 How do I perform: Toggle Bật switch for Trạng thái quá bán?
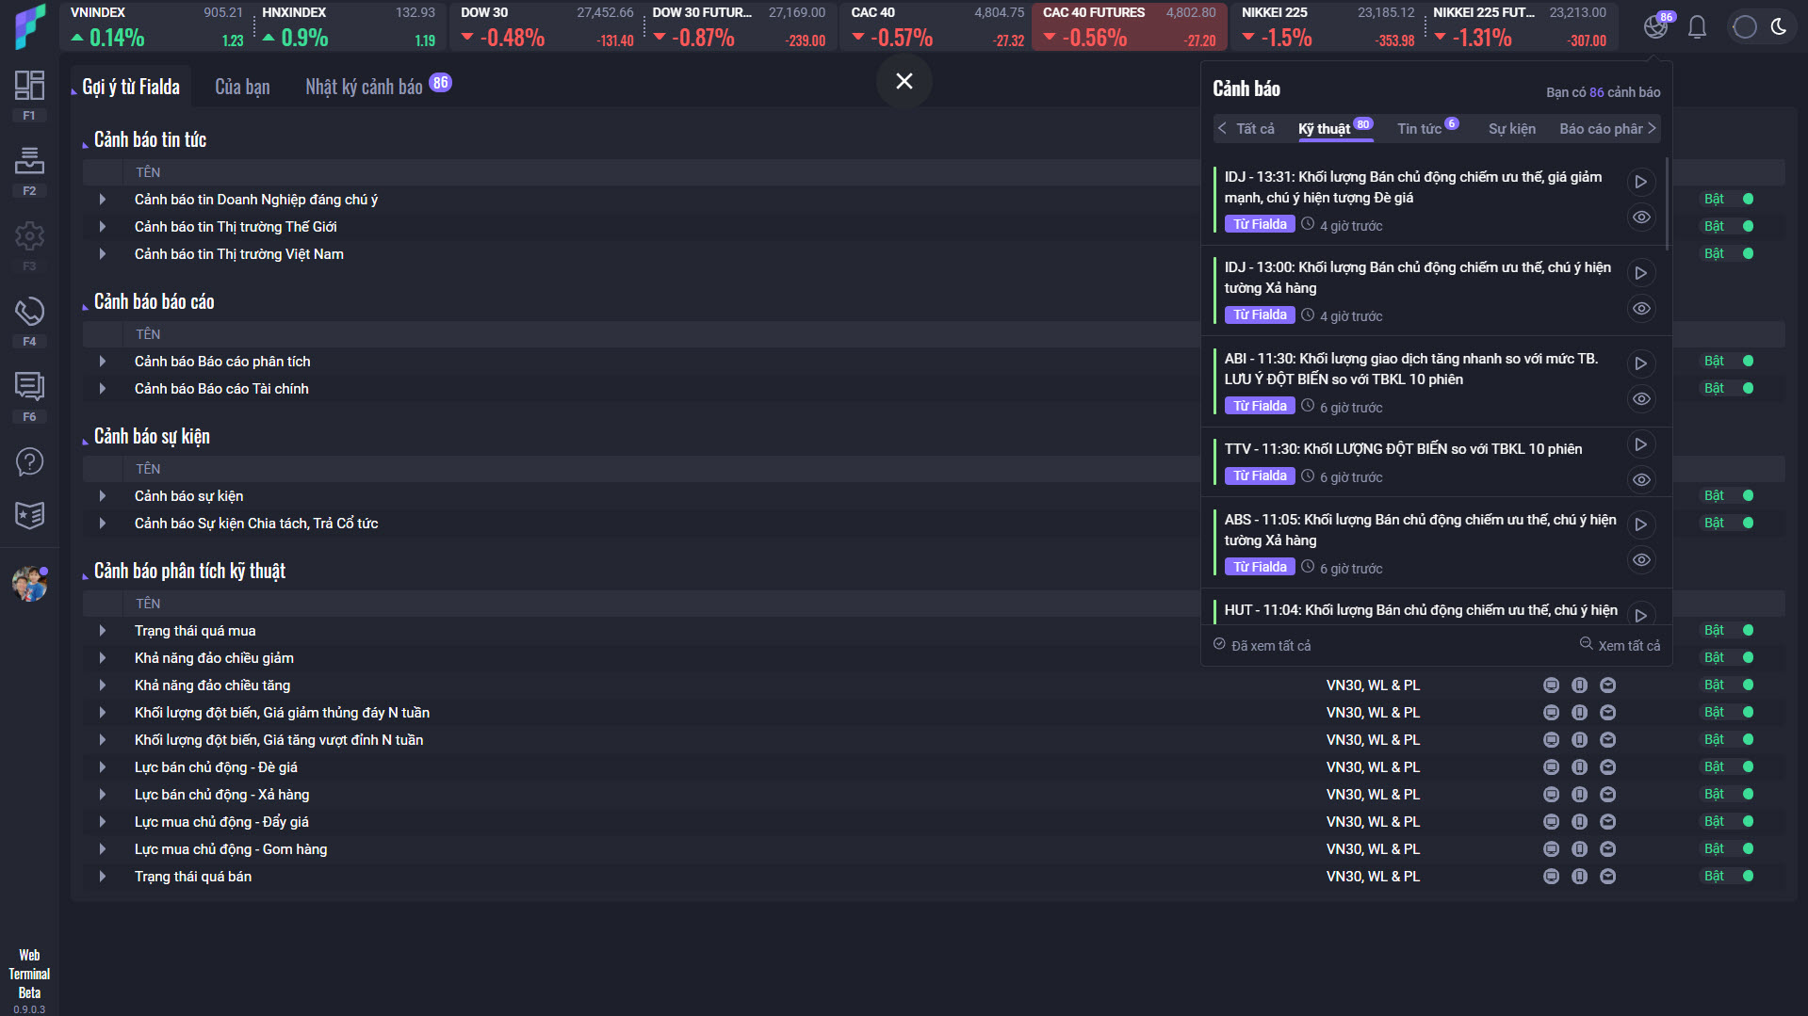coord(1747,877)
